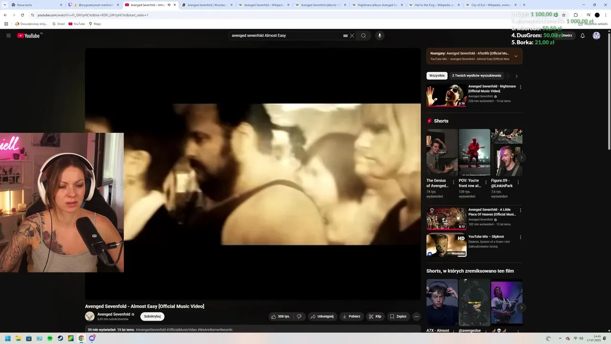Open options for The Genius of Avenged short

click(453, 182)
